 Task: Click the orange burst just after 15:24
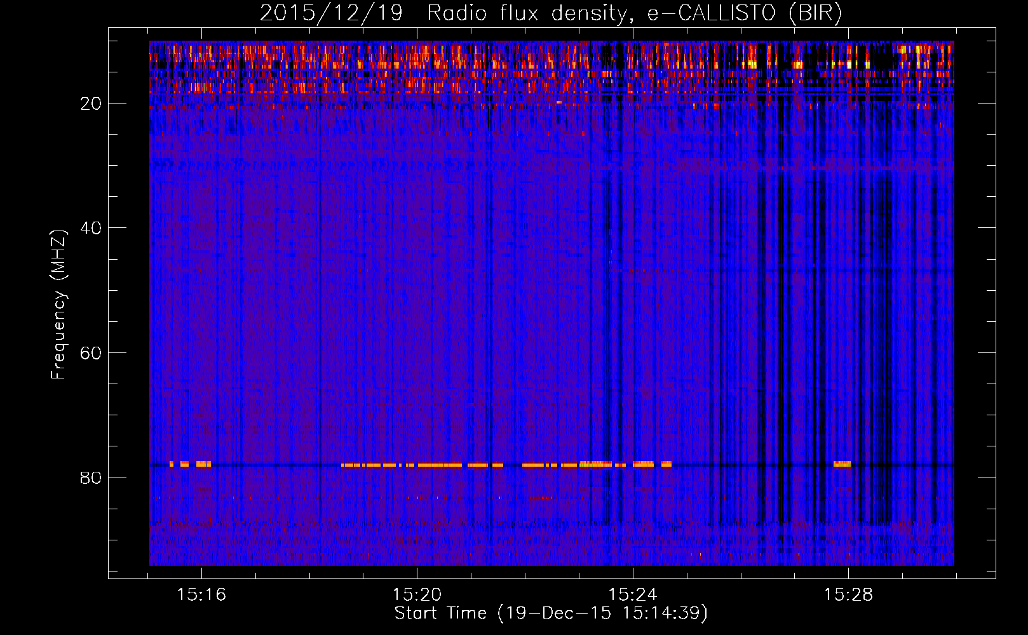(644, 464)
